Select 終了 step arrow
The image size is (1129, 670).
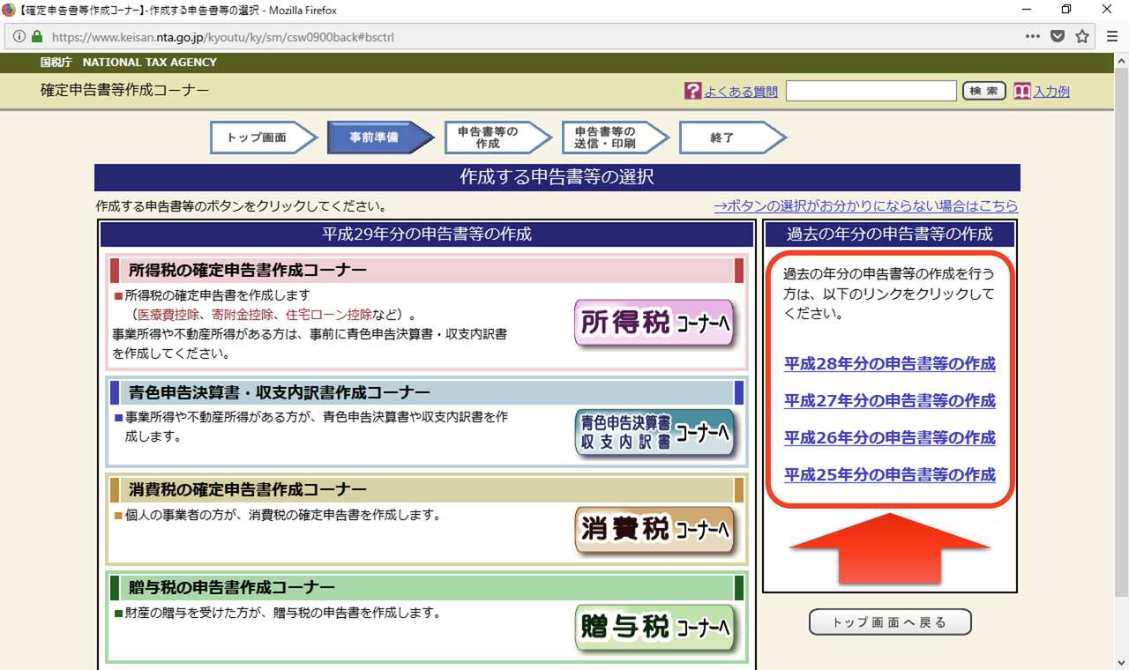[x=732, y=138]
